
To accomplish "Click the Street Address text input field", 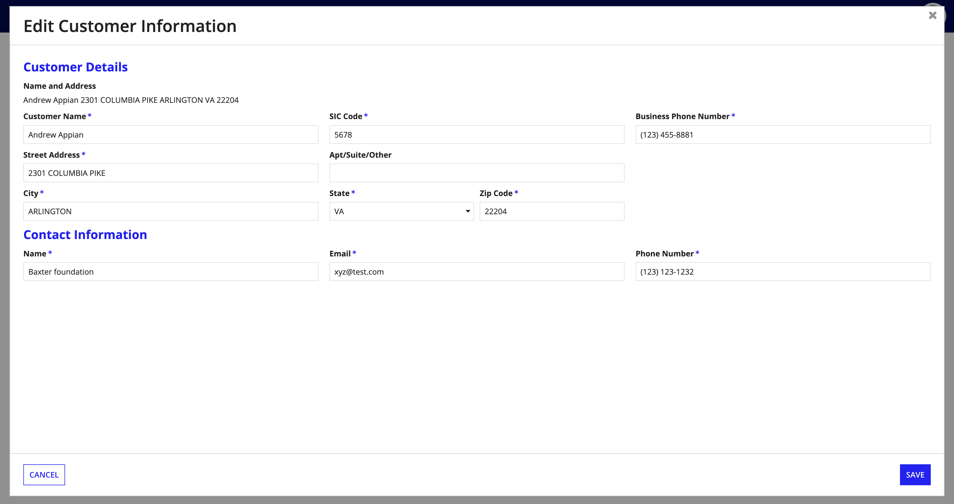I will click(170, 173).
